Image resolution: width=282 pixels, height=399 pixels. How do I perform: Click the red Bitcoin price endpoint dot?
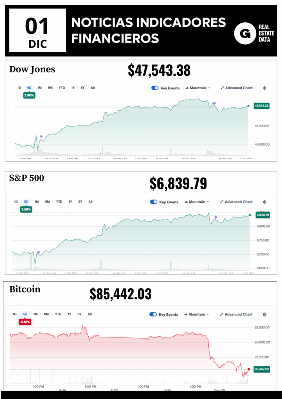click(249, 369)
